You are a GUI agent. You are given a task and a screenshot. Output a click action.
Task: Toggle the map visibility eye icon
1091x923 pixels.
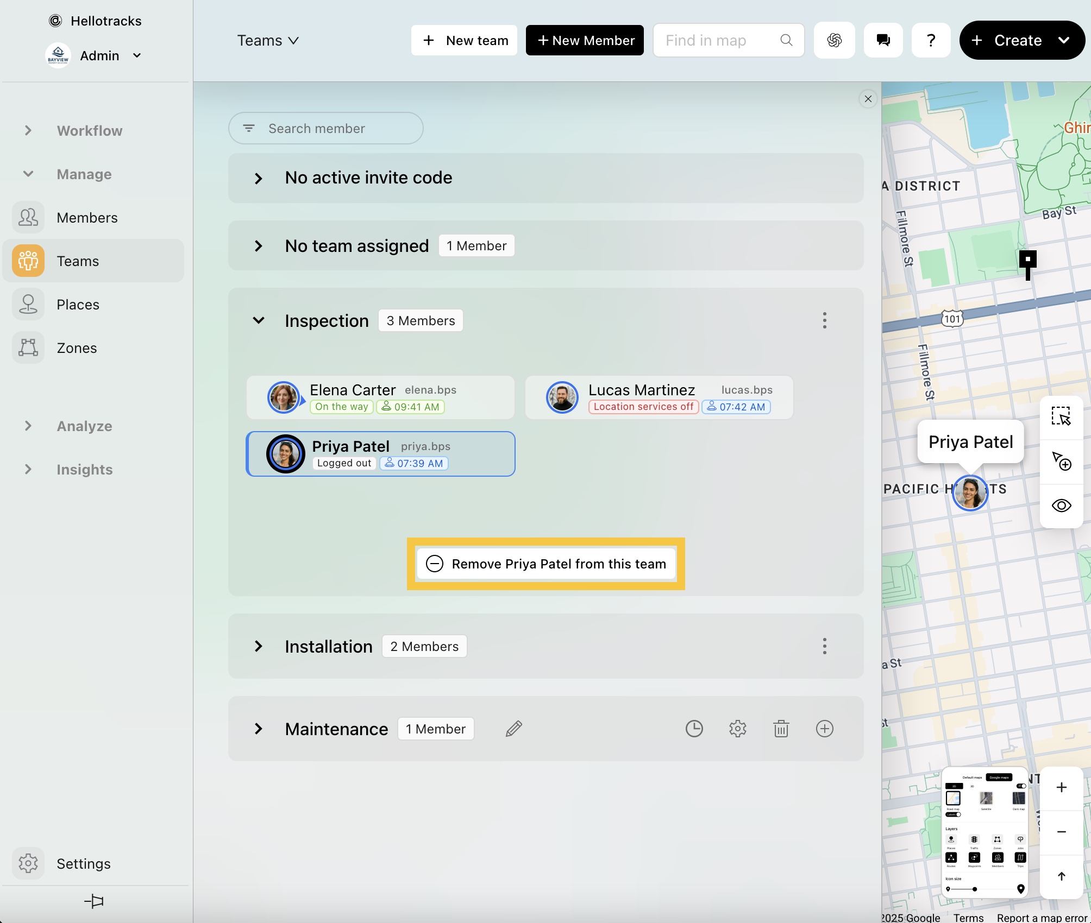click(x=1061, y=505)
